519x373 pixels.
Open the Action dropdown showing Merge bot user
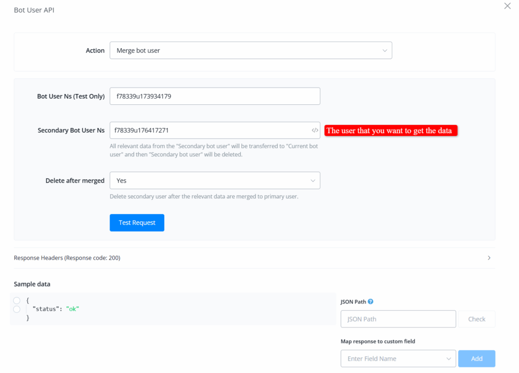pos(250,51)
